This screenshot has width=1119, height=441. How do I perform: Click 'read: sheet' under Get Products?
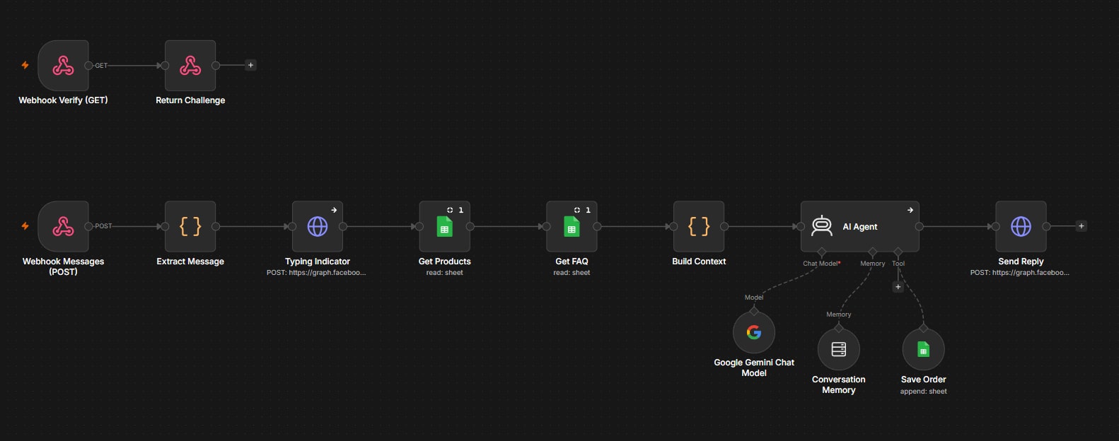pyautogui.click(x=445, y=273)
